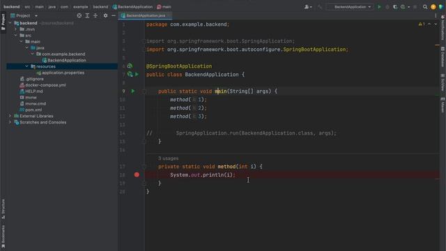Viewport: 446px width, 251px height.
Task: Collapse the java folder
Action: (x=27, y=48)
